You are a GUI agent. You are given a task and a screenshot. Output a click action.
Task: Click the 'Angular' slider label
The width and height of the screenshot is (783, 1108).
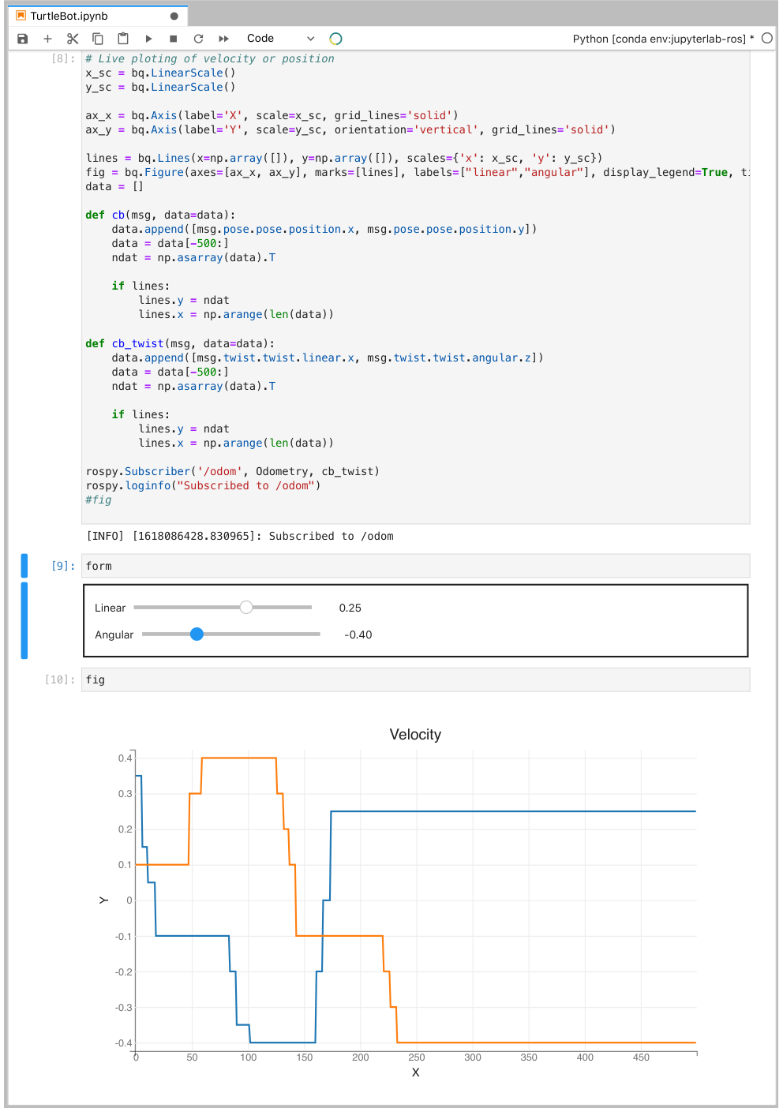(x=114, y=634)
